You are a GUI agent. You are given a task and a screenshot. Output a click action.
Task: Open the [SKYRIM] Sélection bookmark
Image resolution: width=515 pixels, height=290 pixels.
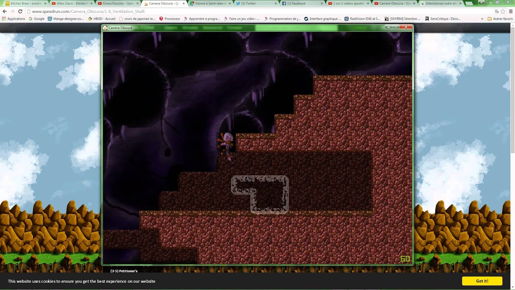[x=402, y=19]
